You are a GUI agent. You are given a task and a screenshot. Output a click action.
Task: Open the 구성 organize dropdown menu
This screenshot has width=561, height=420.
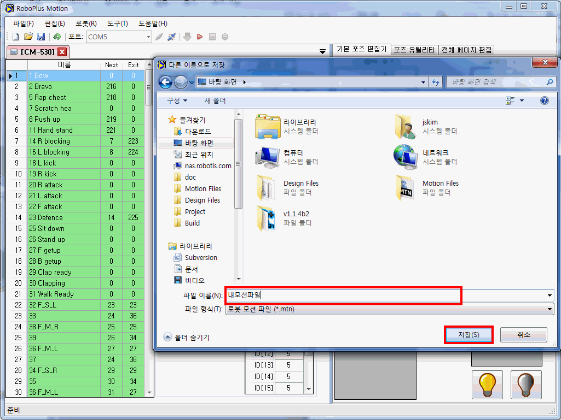click(x=177, y=100)
